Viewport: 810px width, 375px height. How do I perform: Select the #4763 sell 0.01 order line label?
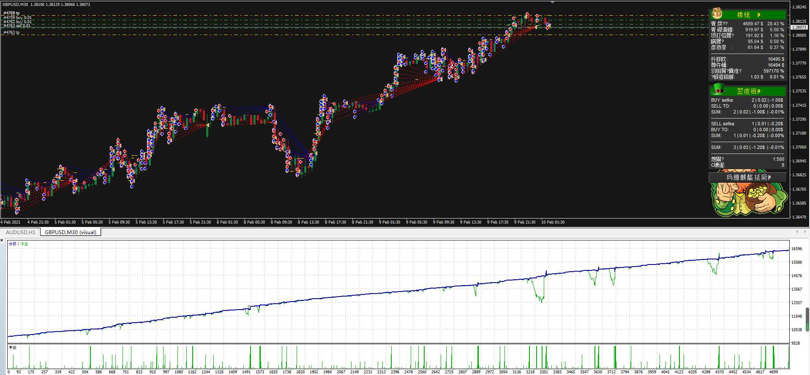click(17, 26)
